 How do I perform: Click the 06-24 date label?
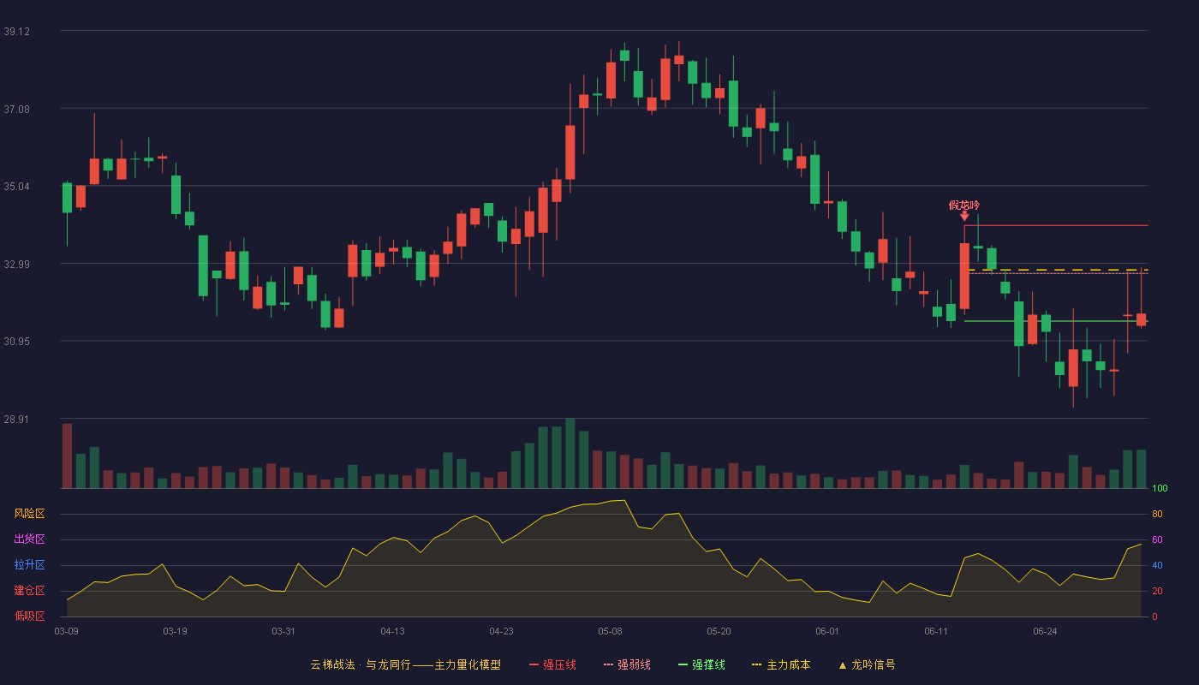[x=1045, y=631]
